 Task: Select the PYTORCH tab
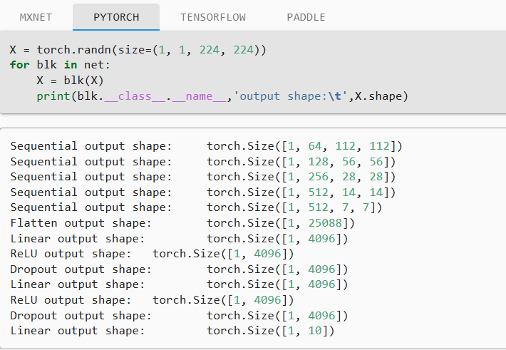click(116, 17)
